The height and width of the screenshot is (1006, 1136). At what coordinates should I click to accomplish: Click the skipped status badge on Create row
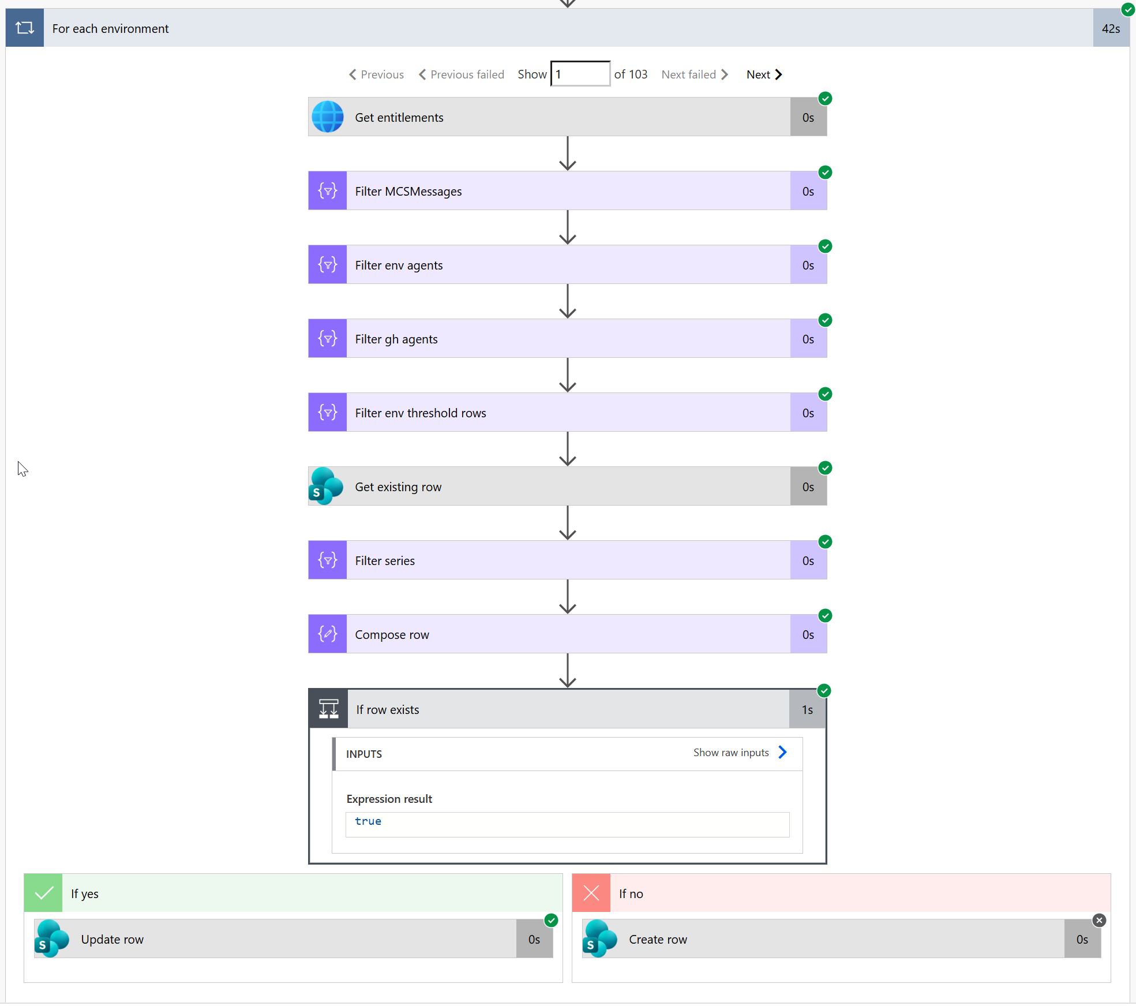click(x=1100, y=921)
